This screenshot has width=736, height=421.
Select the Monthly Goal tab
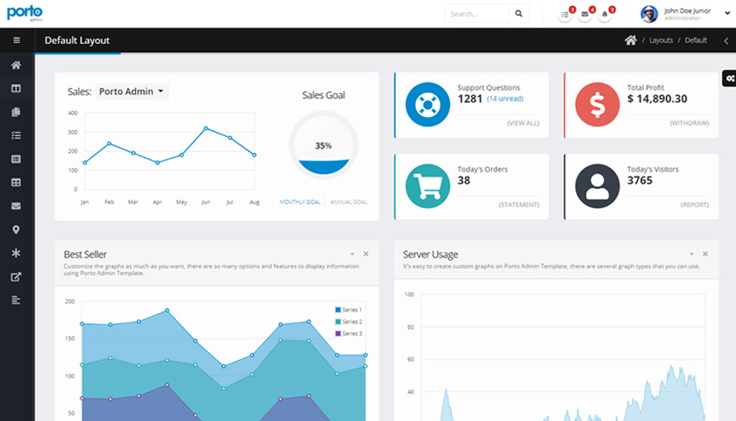tap(300, 202)
